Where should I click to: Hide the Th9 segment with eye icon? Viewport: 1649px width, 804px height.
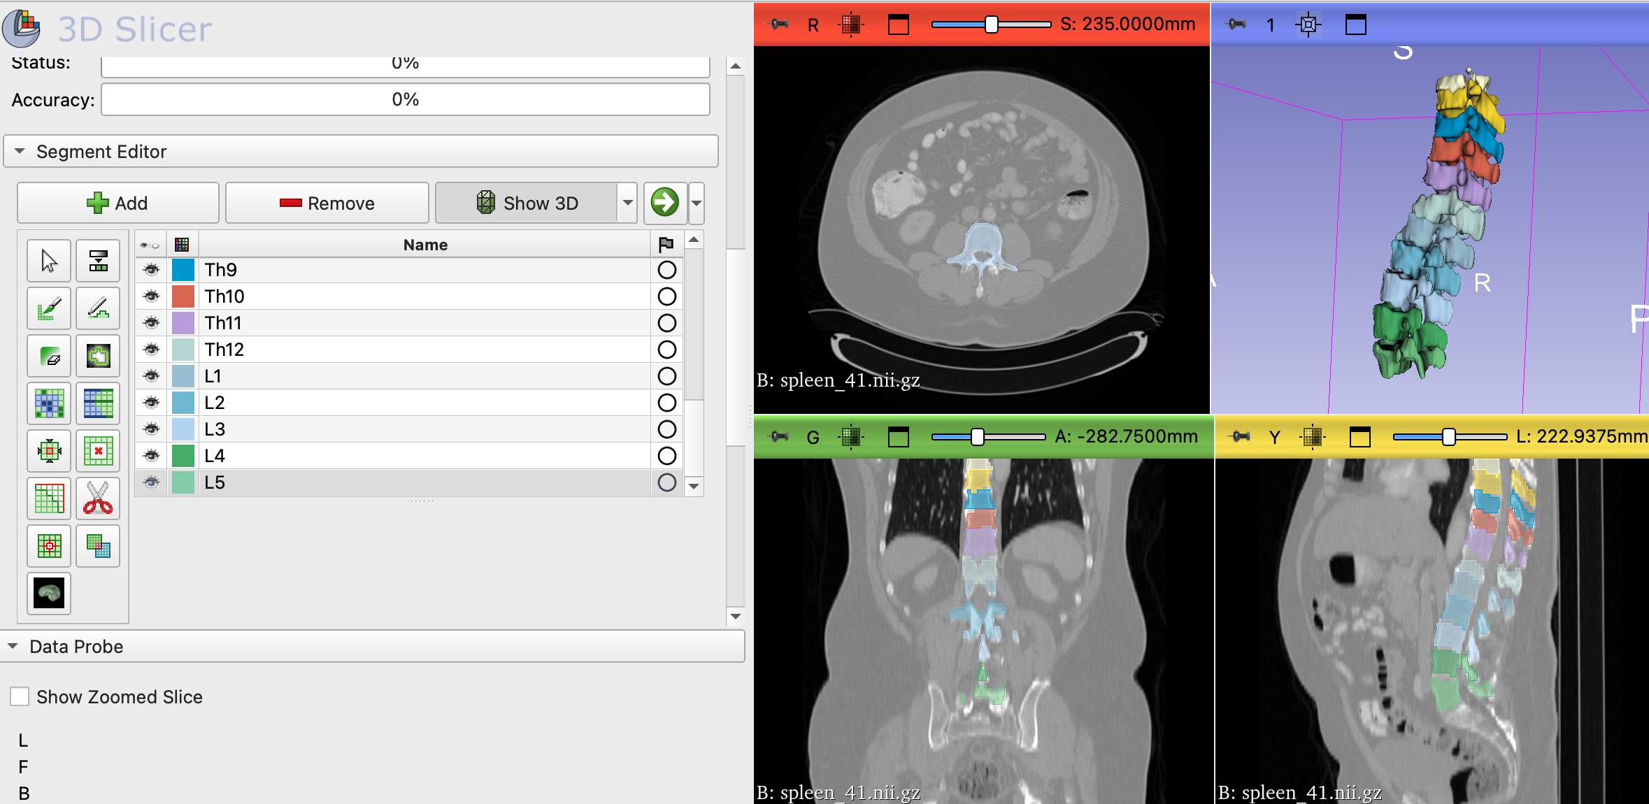(151, 270)
